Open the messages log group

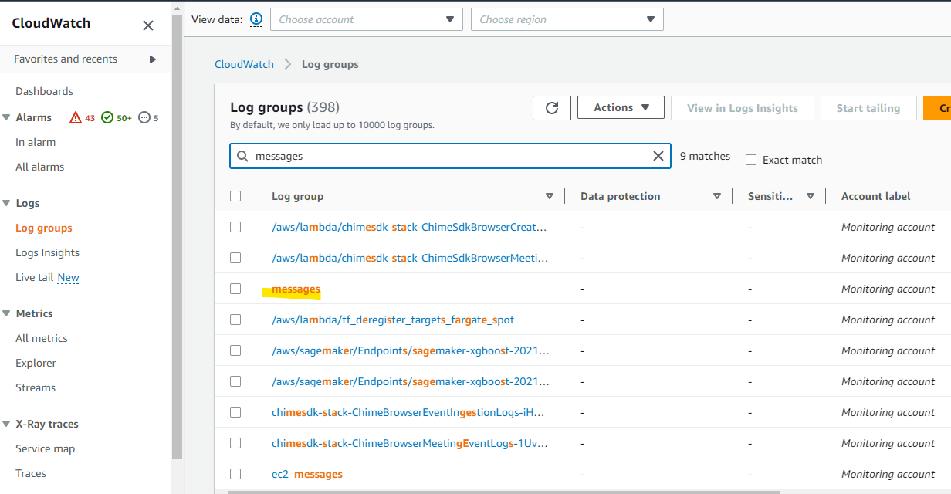(x=296, y=289)
